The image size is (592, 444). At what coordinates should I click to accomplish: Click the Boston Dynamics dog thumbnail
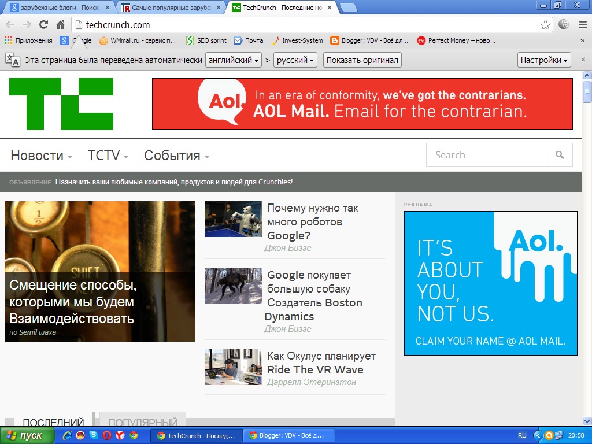[x=234, y=286]
